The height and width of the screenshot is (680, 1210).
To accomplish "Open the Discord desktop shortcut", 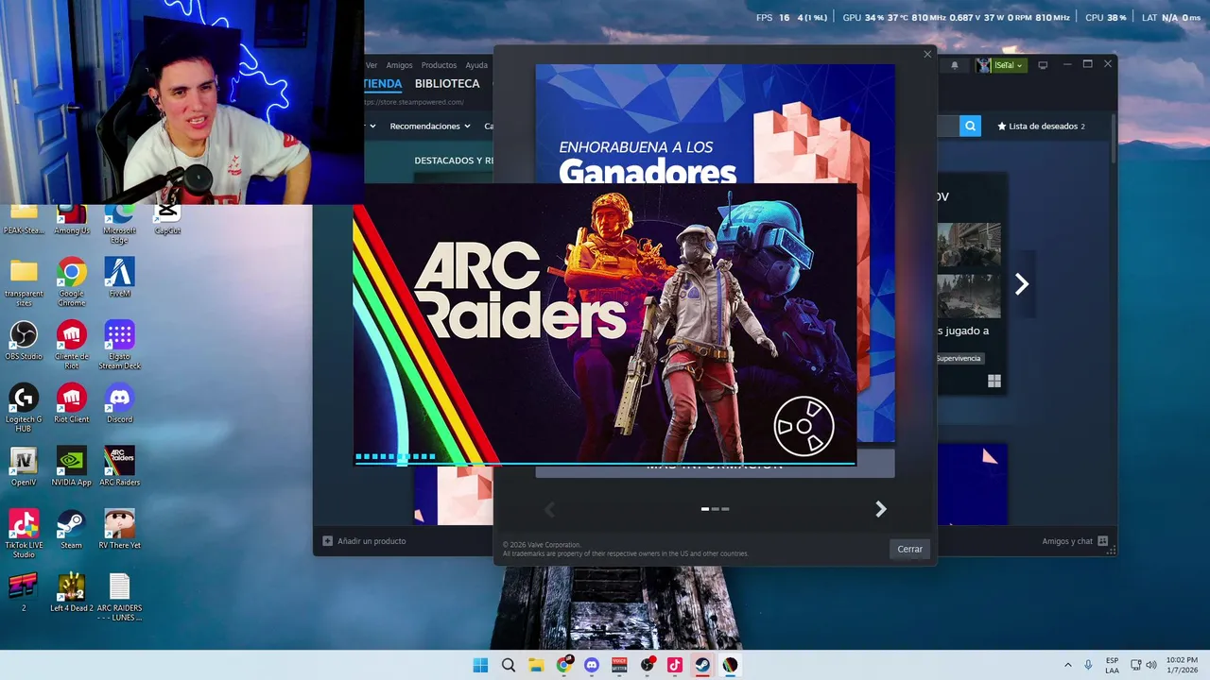I will pos(119,403).
